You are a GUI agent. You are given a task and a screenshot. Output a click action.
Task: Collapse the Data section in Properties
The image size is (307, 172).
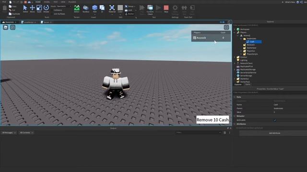(235, 97)
